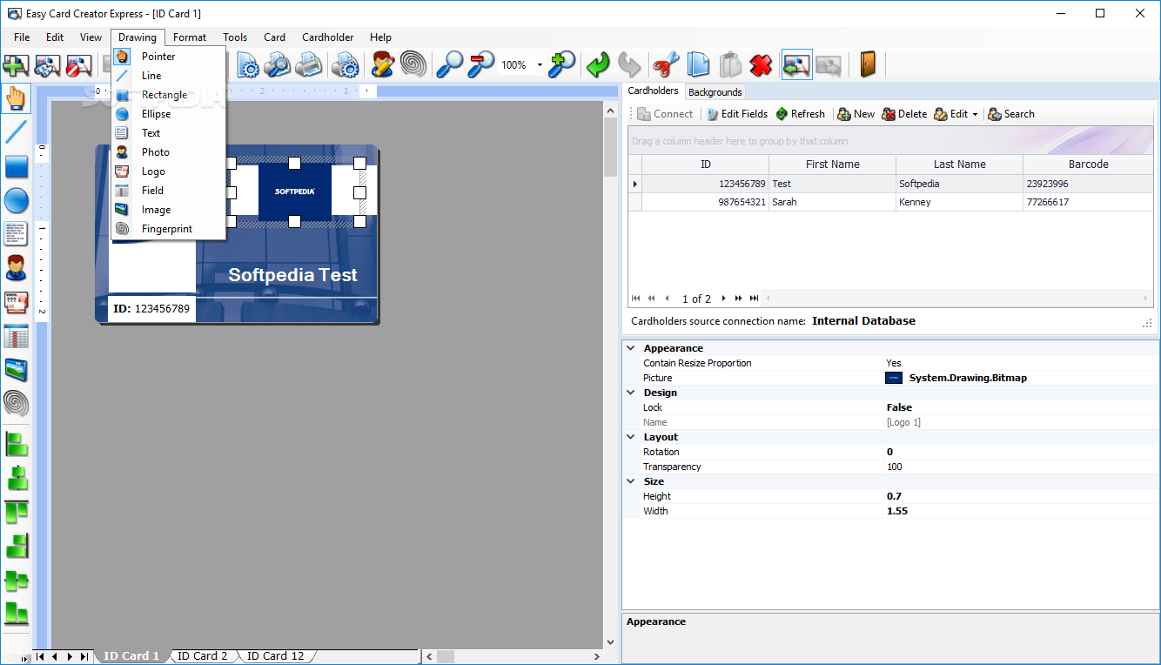Select the Sarah cell in cardholder grid
The width and height of the screenshot is (1161, 665).
tap(832, 202)
